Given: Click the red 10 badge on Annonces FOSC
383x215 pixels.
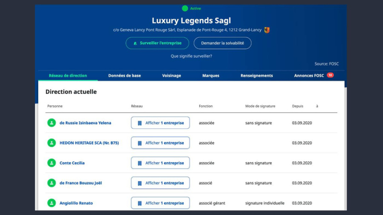Looking at the screenshot, I should (330, 75).
